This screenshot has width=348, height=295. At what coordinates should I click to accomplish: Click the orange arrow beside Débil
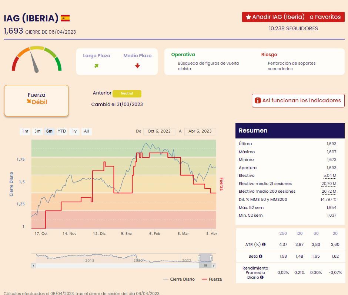click(x=29, y=101)
